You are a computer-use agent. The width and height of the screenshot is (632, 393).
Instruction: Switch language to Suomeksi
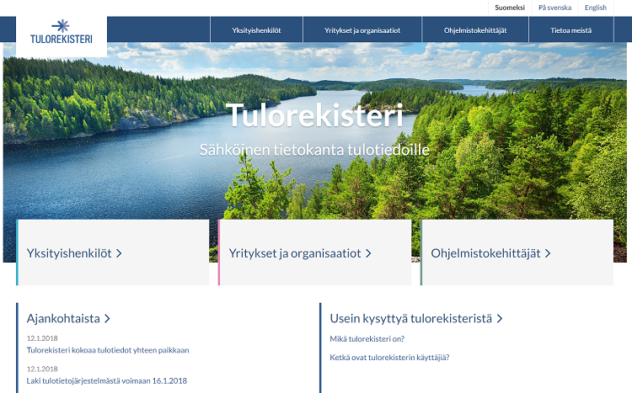(510, 8)
